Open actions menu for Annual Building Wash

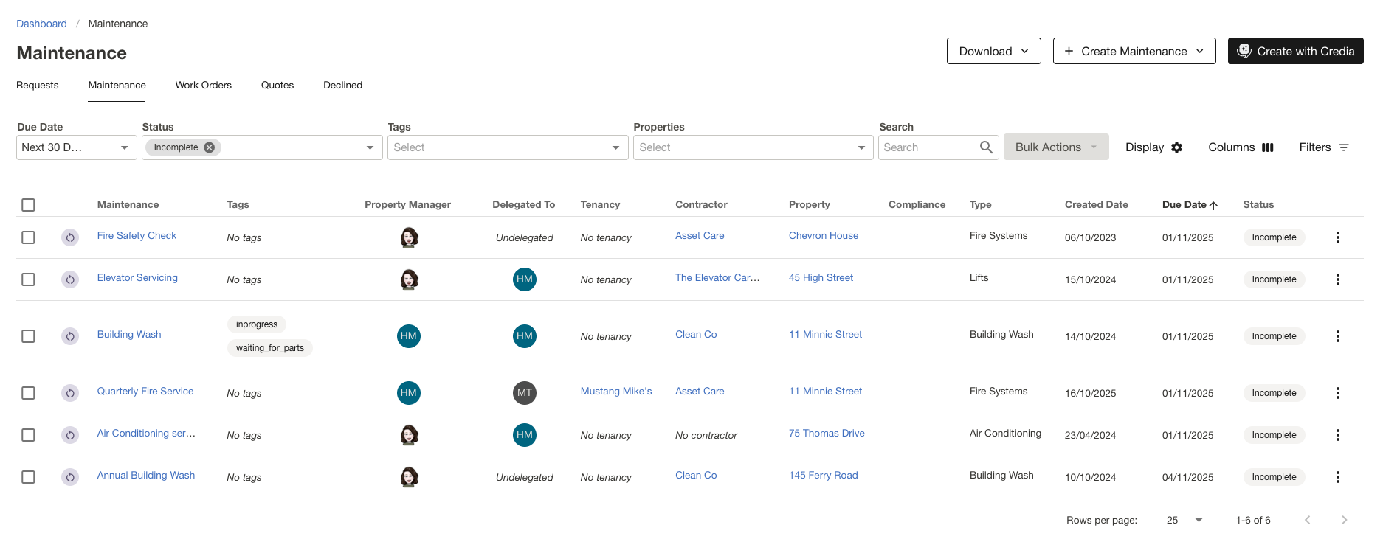(x=1337, y=477)
